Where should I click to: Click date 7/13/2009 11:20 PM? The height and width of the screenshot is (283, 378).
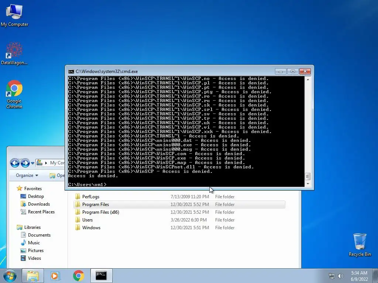(190, 197)
